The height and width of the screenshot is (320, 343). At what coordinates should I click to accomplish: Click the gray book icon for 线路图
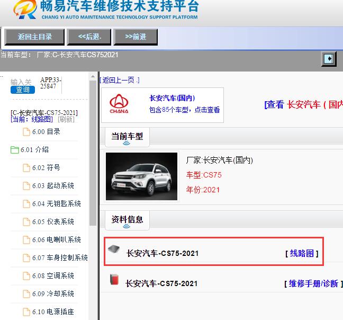point(114,249)
